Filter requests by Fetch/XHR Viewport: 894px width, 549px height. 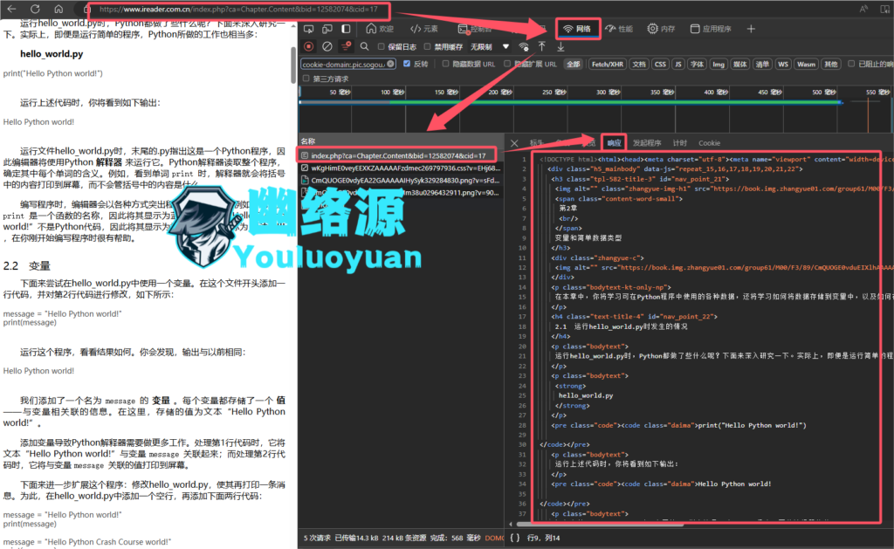click(608, 65)
